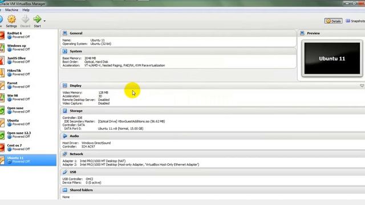Image resolution: width=365 pixels, height=205 pixels.
Task: Click the Windows DirectSound host driver value
Action: [96, 143]
